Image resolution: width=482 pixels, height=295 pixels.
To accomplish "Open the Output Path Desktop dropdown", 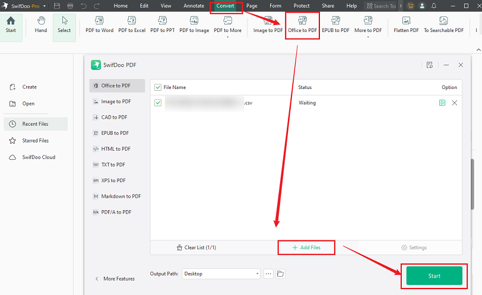I will click(x=221, y=274).
